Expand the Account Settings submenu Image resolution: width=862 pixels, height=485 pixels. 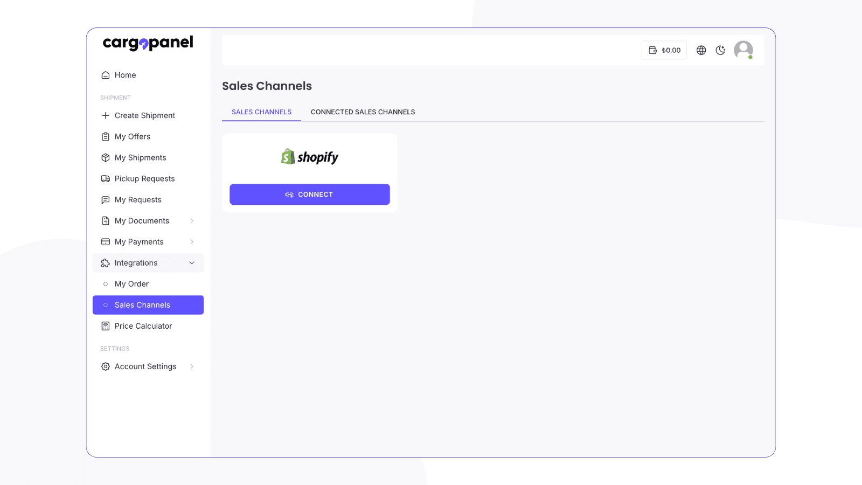pyautogui.click(x=192, y=366)
